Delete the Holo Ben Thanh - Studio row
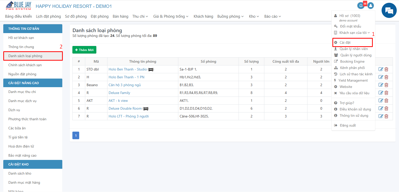This screenshot has height=192, width=399. point(386,69)
